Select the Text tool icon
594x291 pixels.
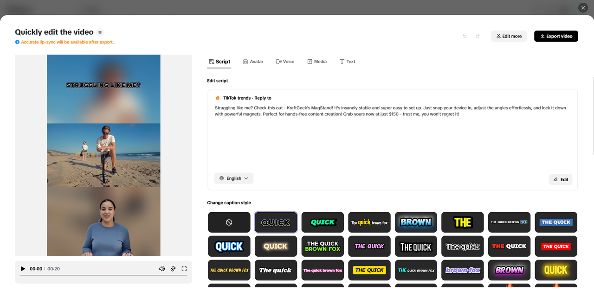(x=342, y=61)
